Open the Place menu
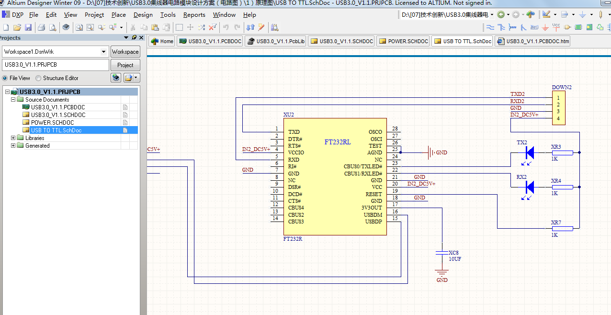This screenshot has height=315, width=611. pyautogui.click(x=118, y=15)
